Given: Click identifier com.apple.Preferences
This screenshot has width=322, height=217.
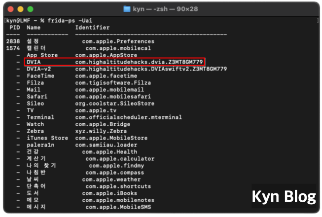Looking at the screenshot, I should (x=118, y=41).
